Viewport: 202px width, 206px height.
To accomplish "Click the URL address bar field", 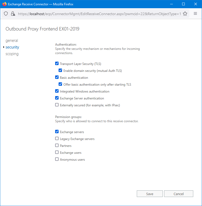I will pyautogui.click(x=99, y=14).
